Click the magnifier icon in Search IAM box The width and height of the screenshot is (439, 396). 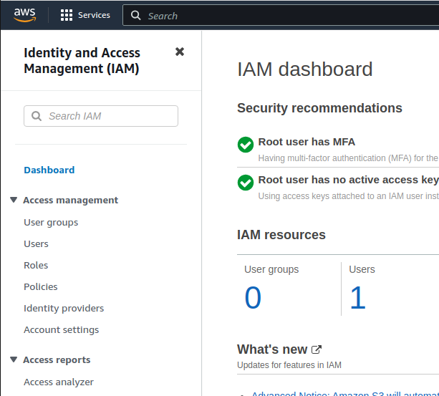click(37, 116)
